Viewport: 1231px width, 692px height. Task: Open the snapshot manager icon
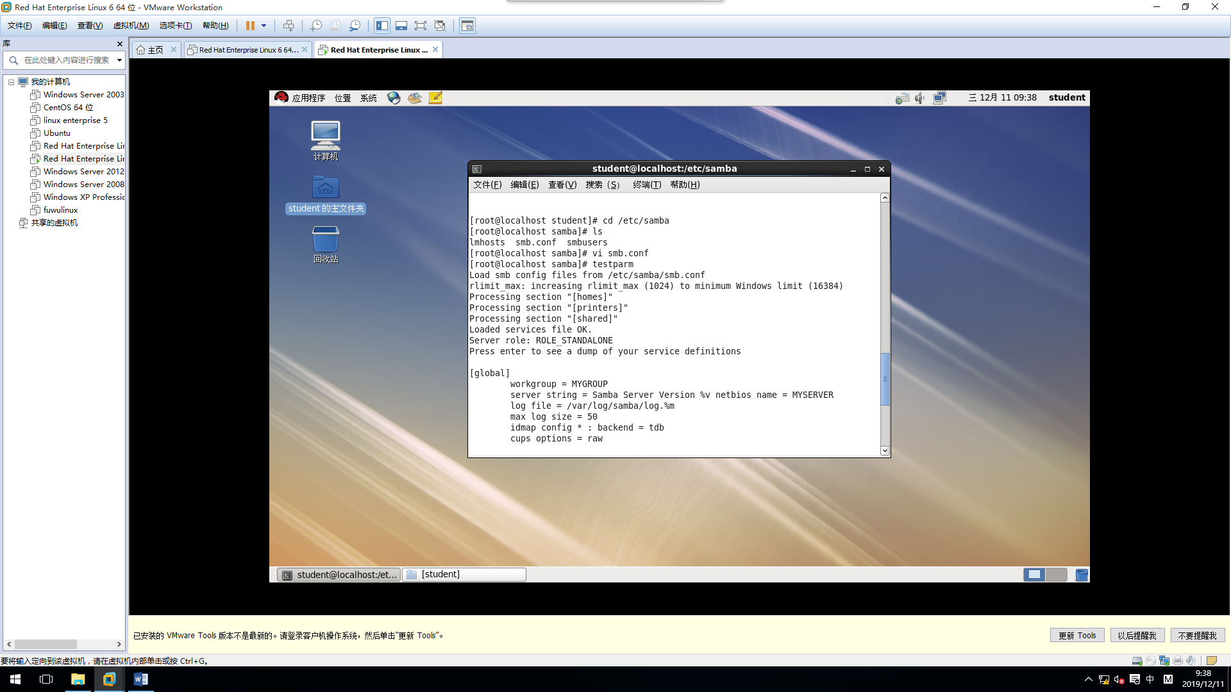tap(355, 26)
